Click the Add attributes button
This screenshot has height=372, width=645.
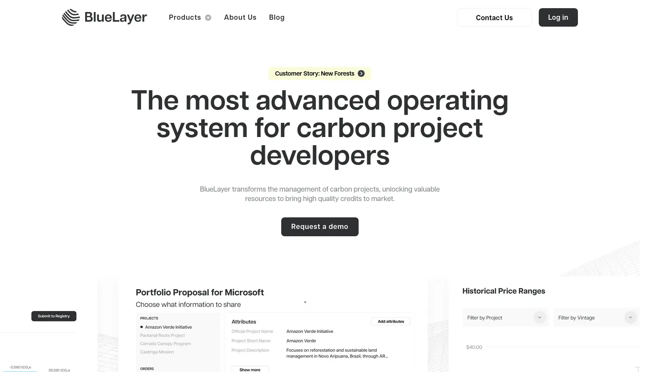coord(390,321)
